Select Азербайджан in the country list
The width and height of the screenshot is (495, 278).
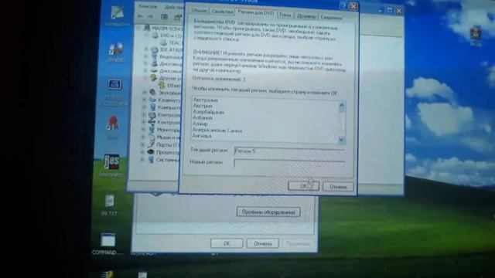(x=208, y=112)
